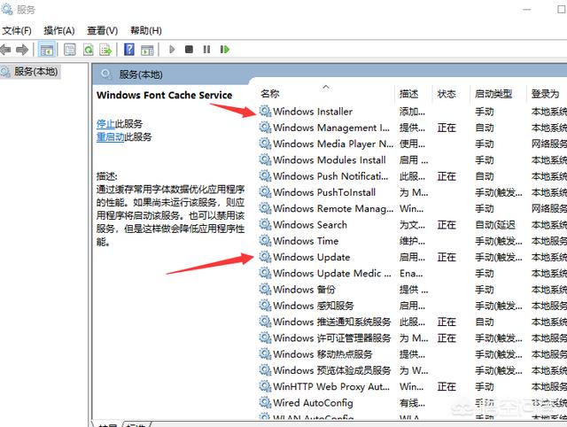Sort by the 登录为 column header

click(x=546, y=94)
